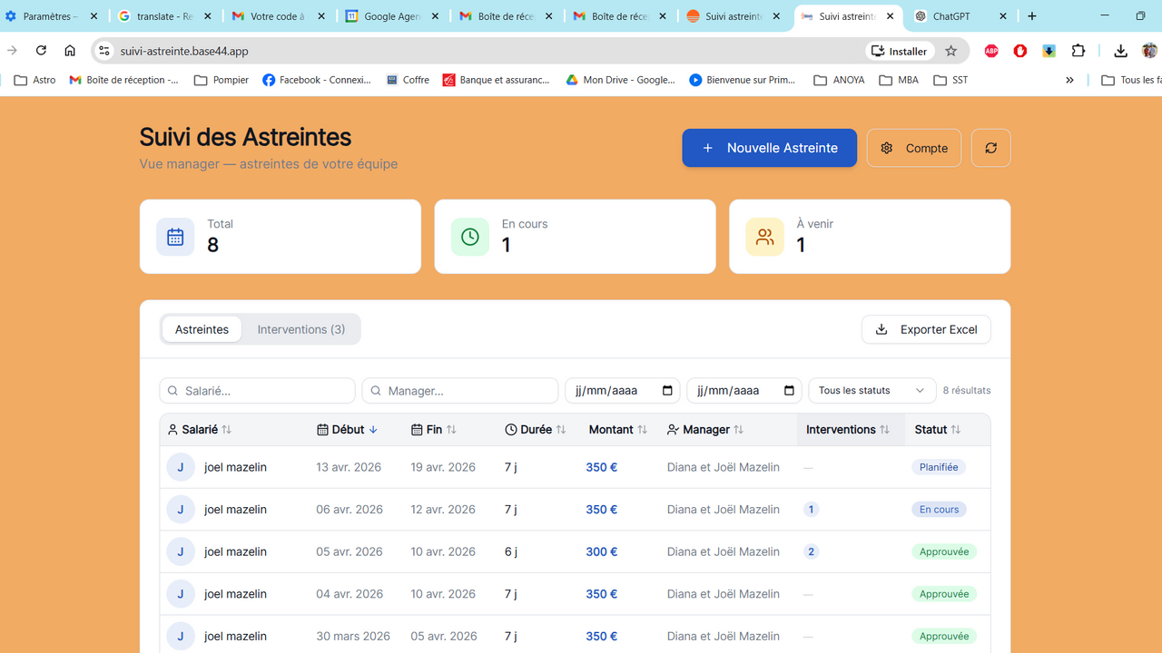Create a Nouvelle Astreinte

769,148
